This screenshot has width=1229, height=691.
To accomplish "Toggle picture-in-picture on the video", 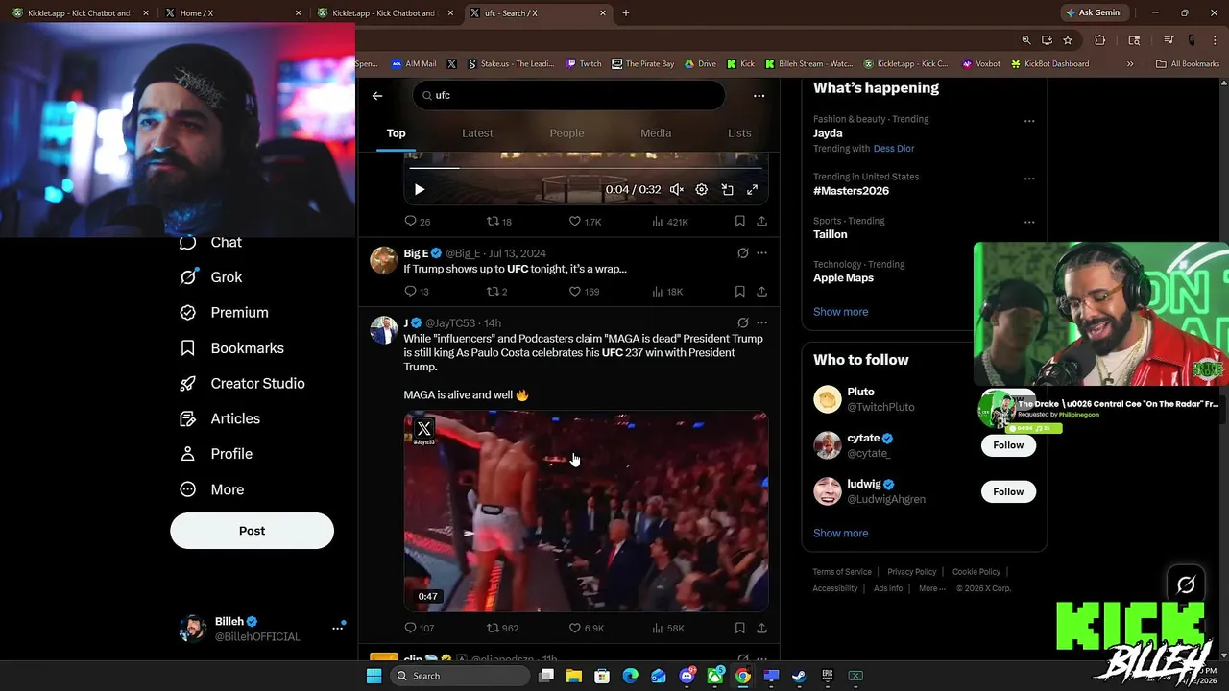I will [727, 190].
